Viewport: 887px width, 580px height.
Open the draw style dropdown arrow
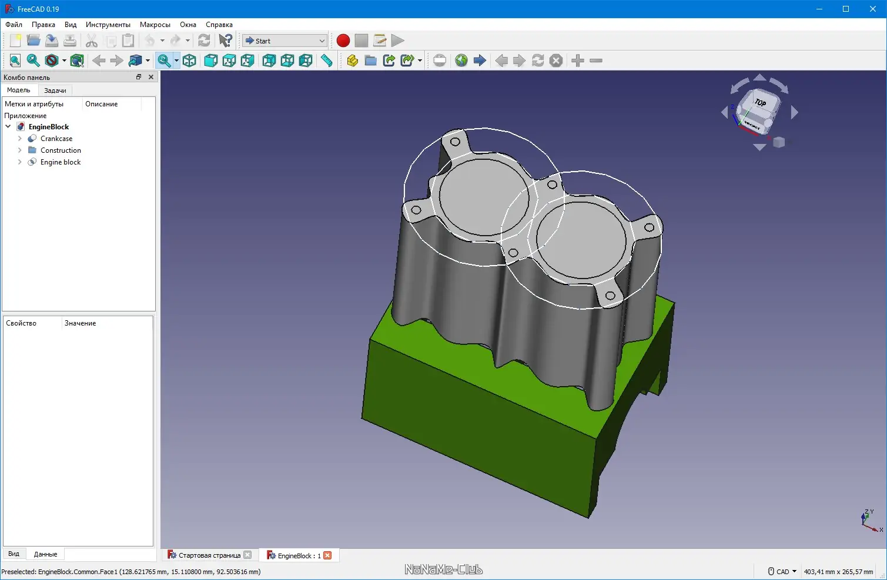click(x=64, y=61)
